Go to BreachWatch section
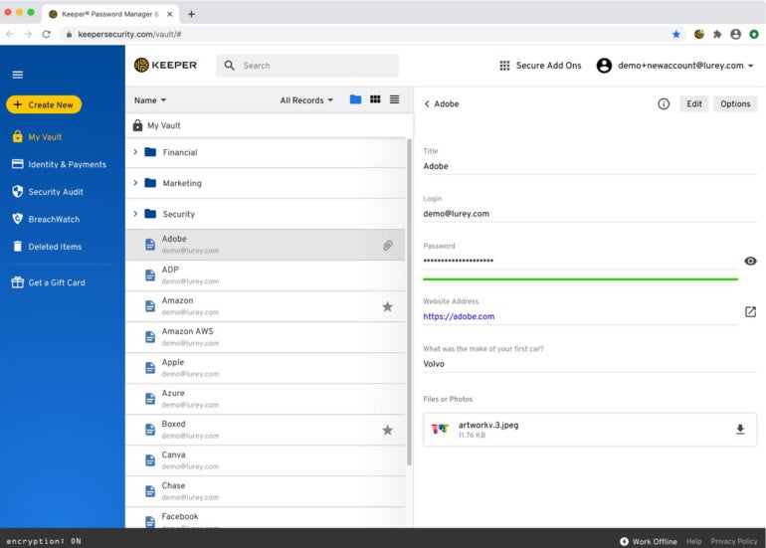Screen dimensions: 766x548 tap(53, 219)
